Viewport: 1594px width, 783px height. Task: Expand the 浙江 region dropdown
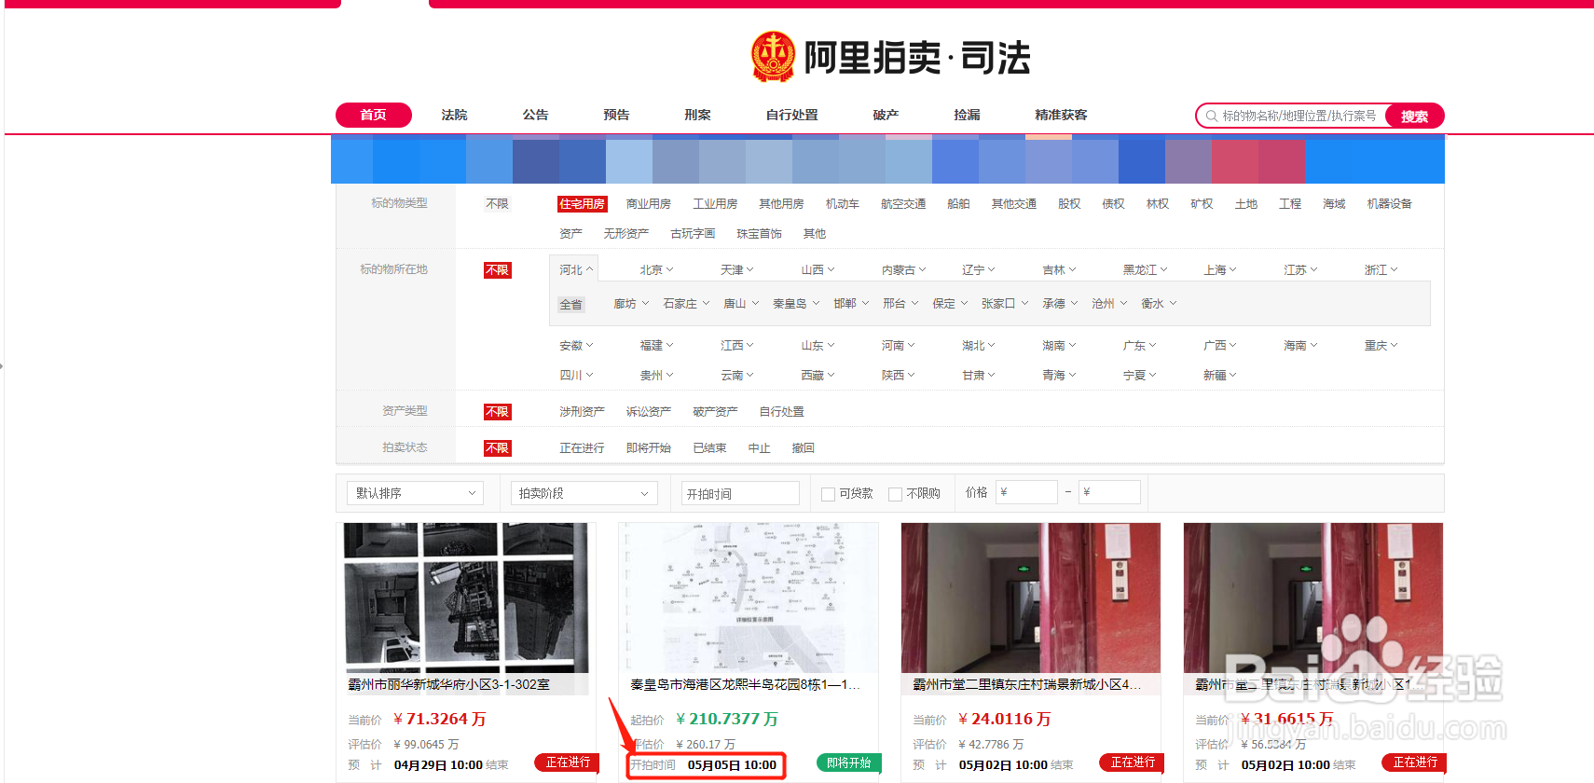coord(1381,269)
